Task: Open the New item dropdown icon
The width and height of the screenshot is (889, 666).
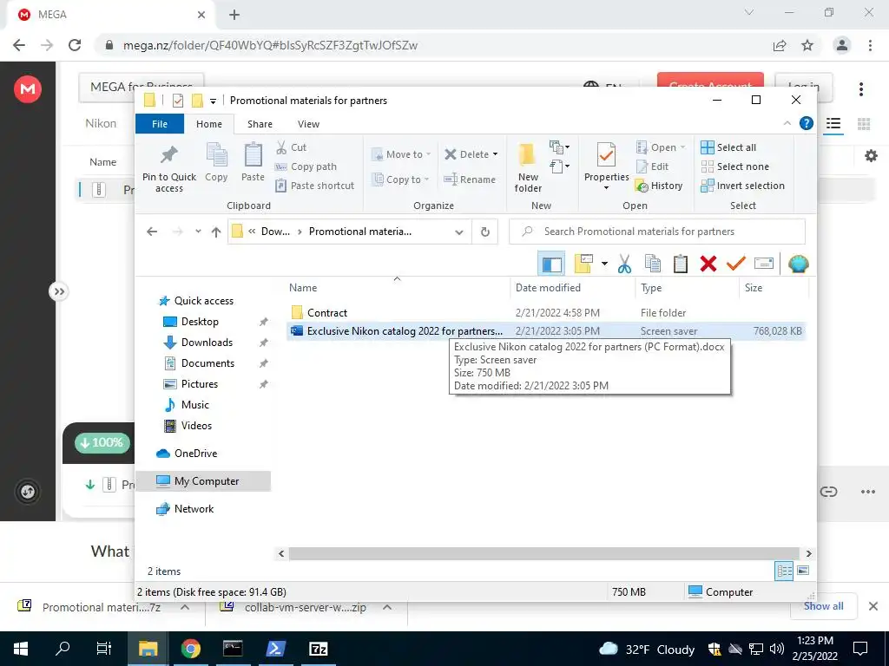Action: point(559,147)
